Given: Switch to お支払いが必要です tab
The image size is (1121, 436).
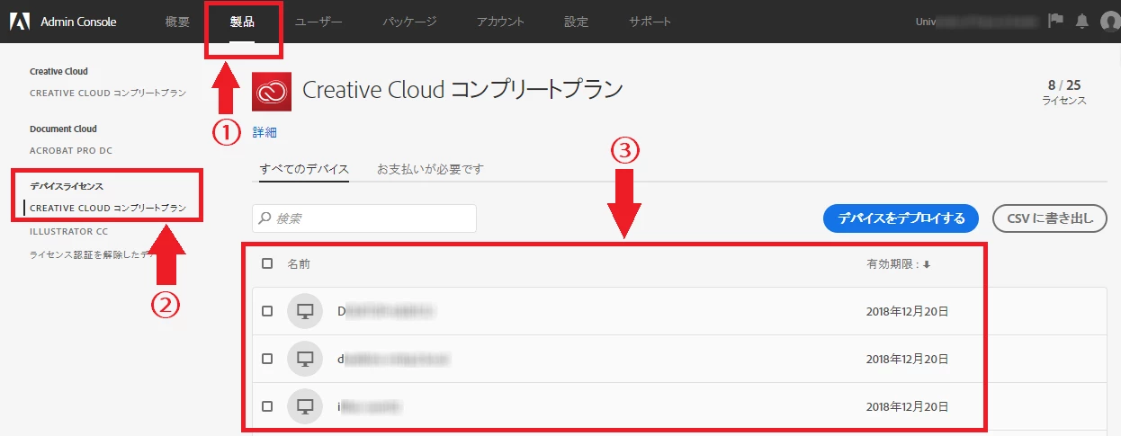Looking at the screenshot, I should tap(430, 169).
